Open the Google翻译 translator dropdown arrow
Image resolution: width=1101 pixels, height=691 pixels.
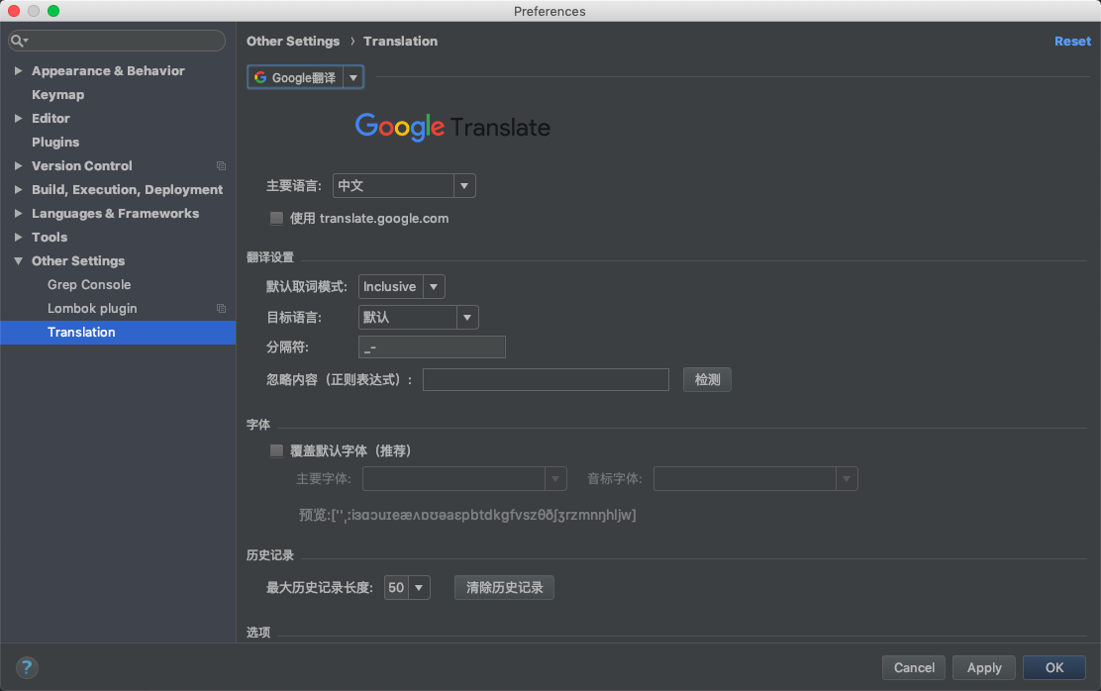(x=353, y=77)
